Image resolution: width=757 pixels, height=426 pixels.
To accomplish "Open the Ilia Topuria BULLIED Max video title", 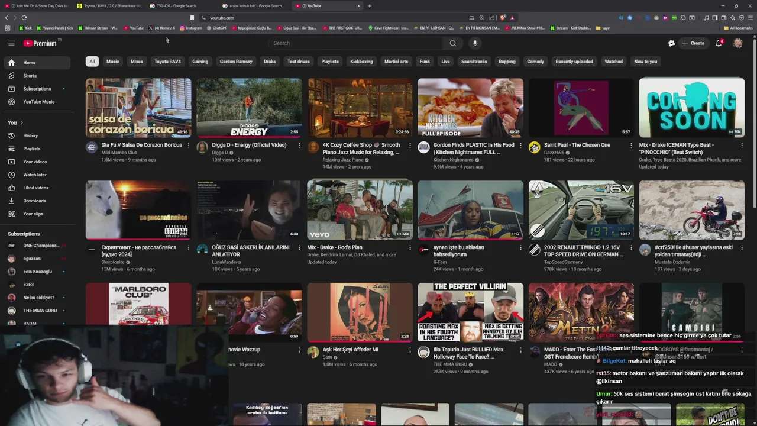I will coord(468,353).
